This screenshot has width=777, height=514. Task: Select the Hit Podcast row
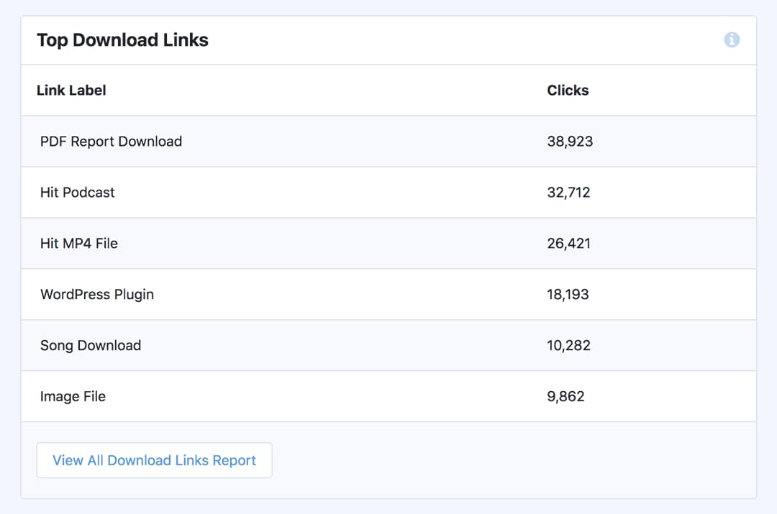pos(76,192)
